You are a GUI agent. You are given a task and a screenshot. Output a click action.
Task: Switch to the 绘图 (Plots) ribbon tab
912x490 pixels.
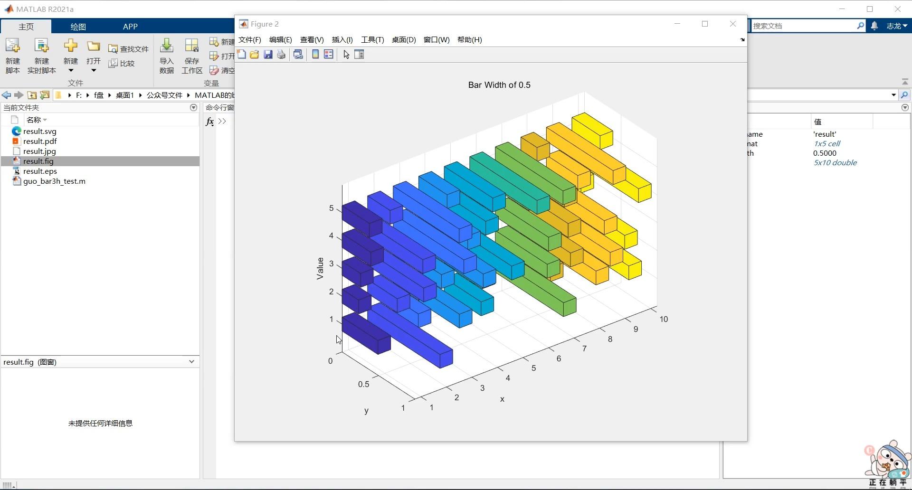click(78, 26)
